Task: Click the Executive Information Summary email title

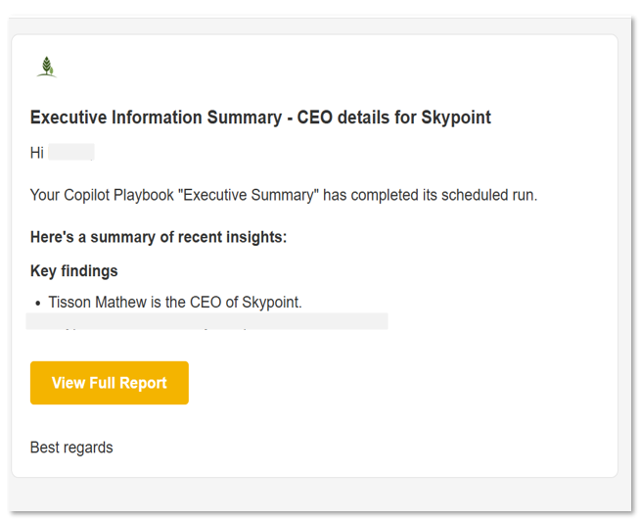Action: click(260, 118)
